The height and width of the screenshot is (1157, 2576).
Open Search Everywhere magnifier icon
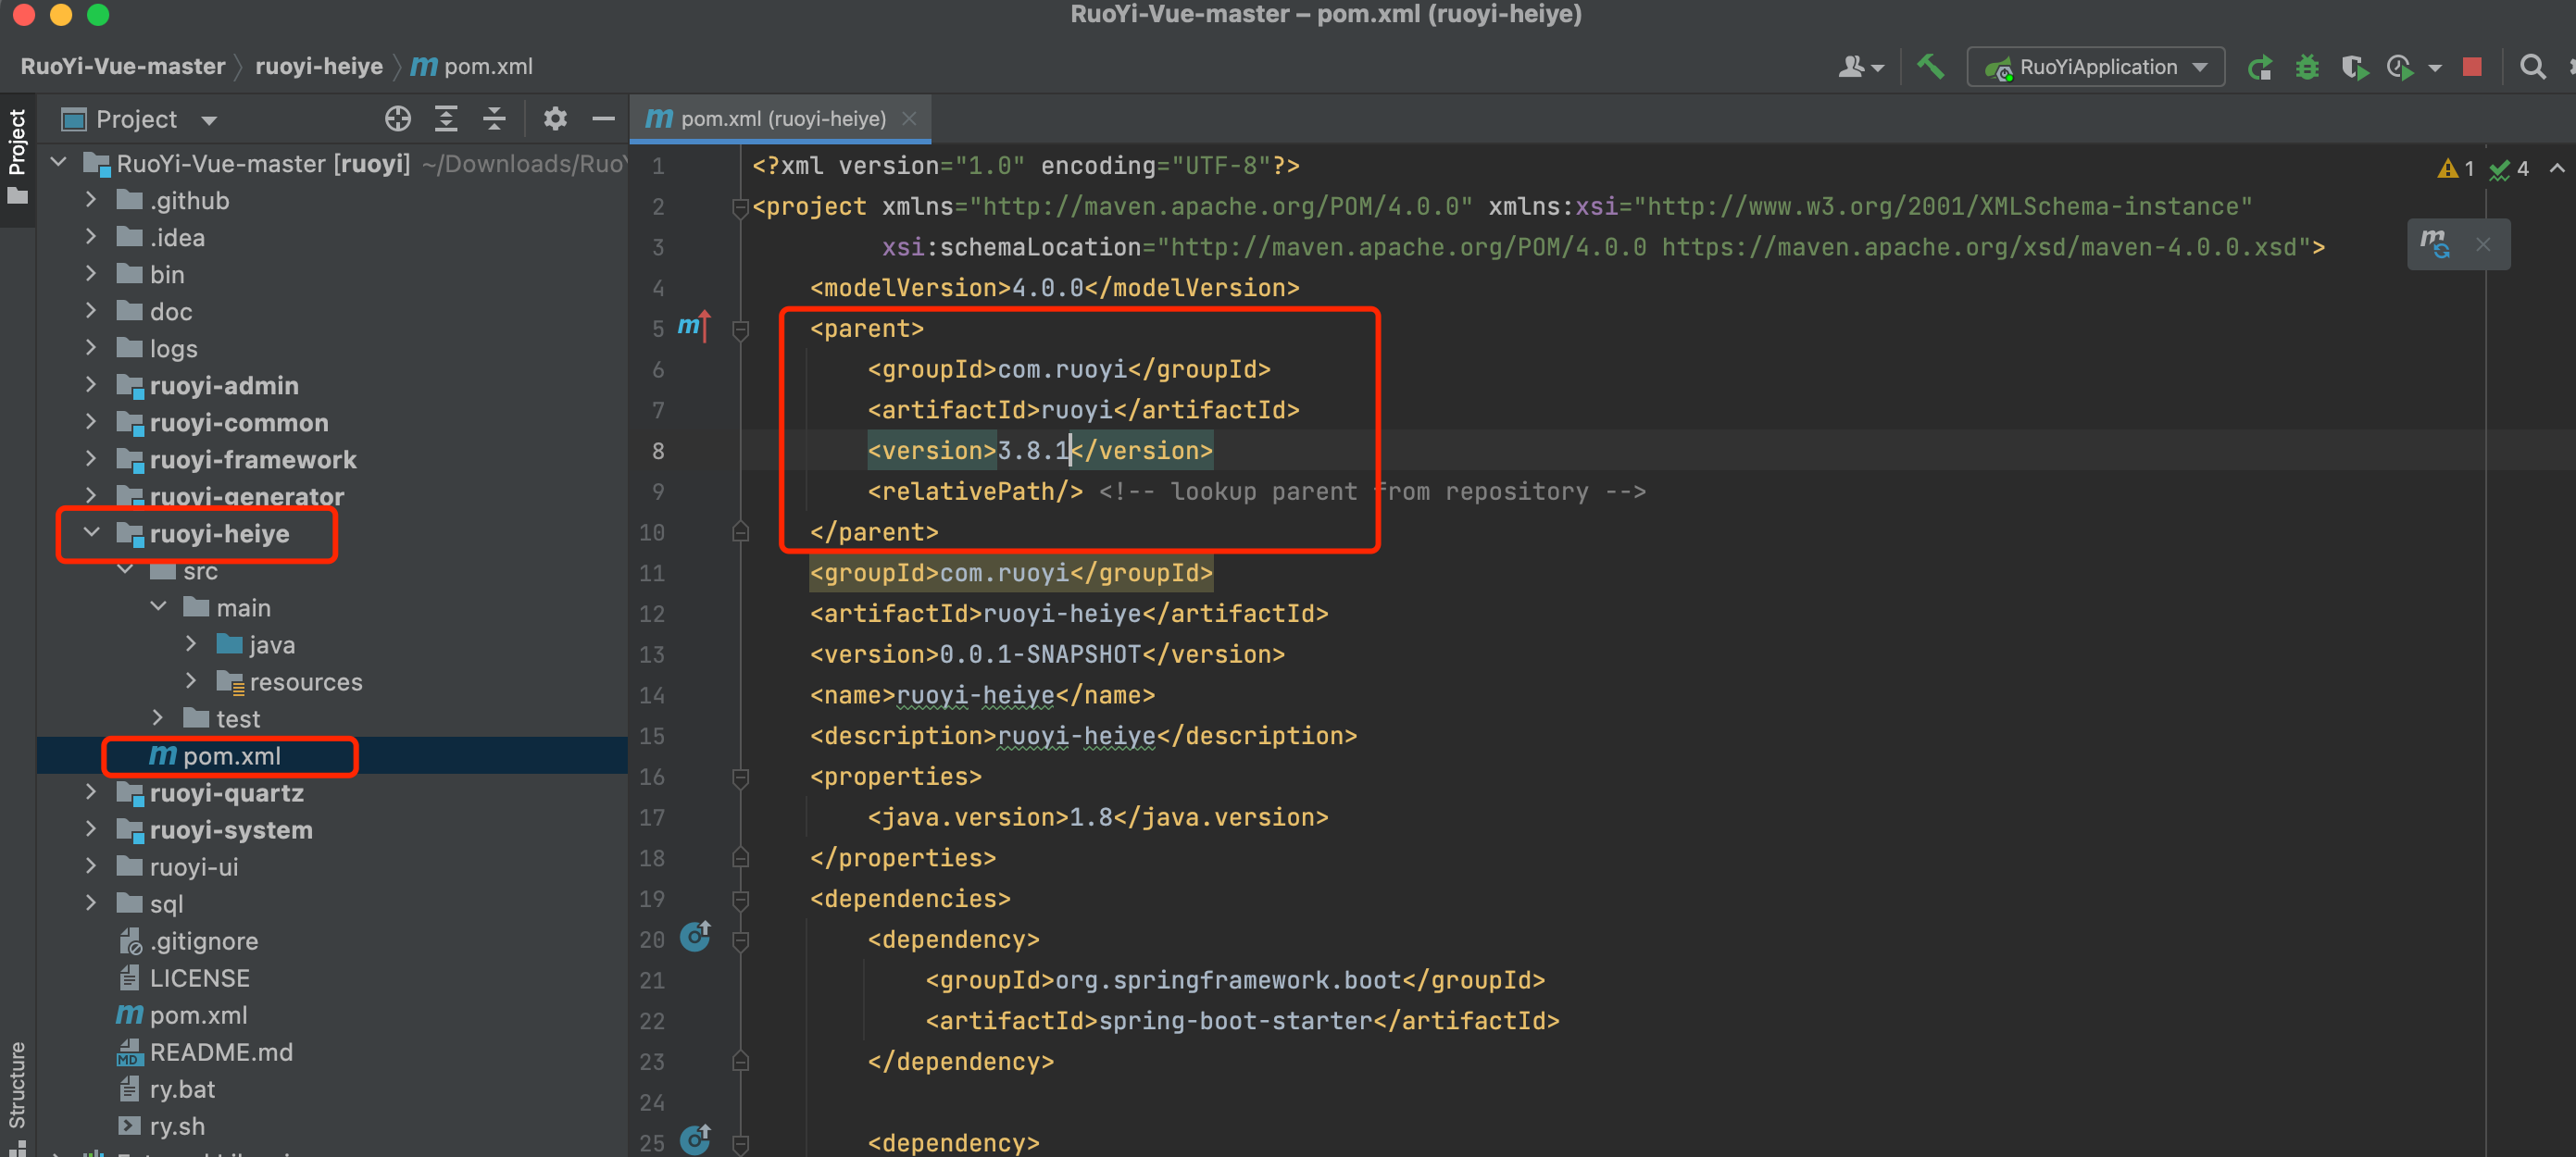coord(2532,67)
